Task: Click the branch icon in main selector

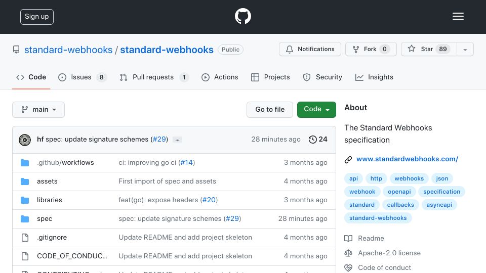Action: pos(24,110)
